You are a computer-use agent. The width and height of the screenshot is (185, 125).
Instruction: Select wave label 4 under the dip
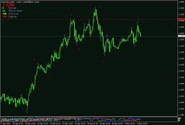click(79, 49)
